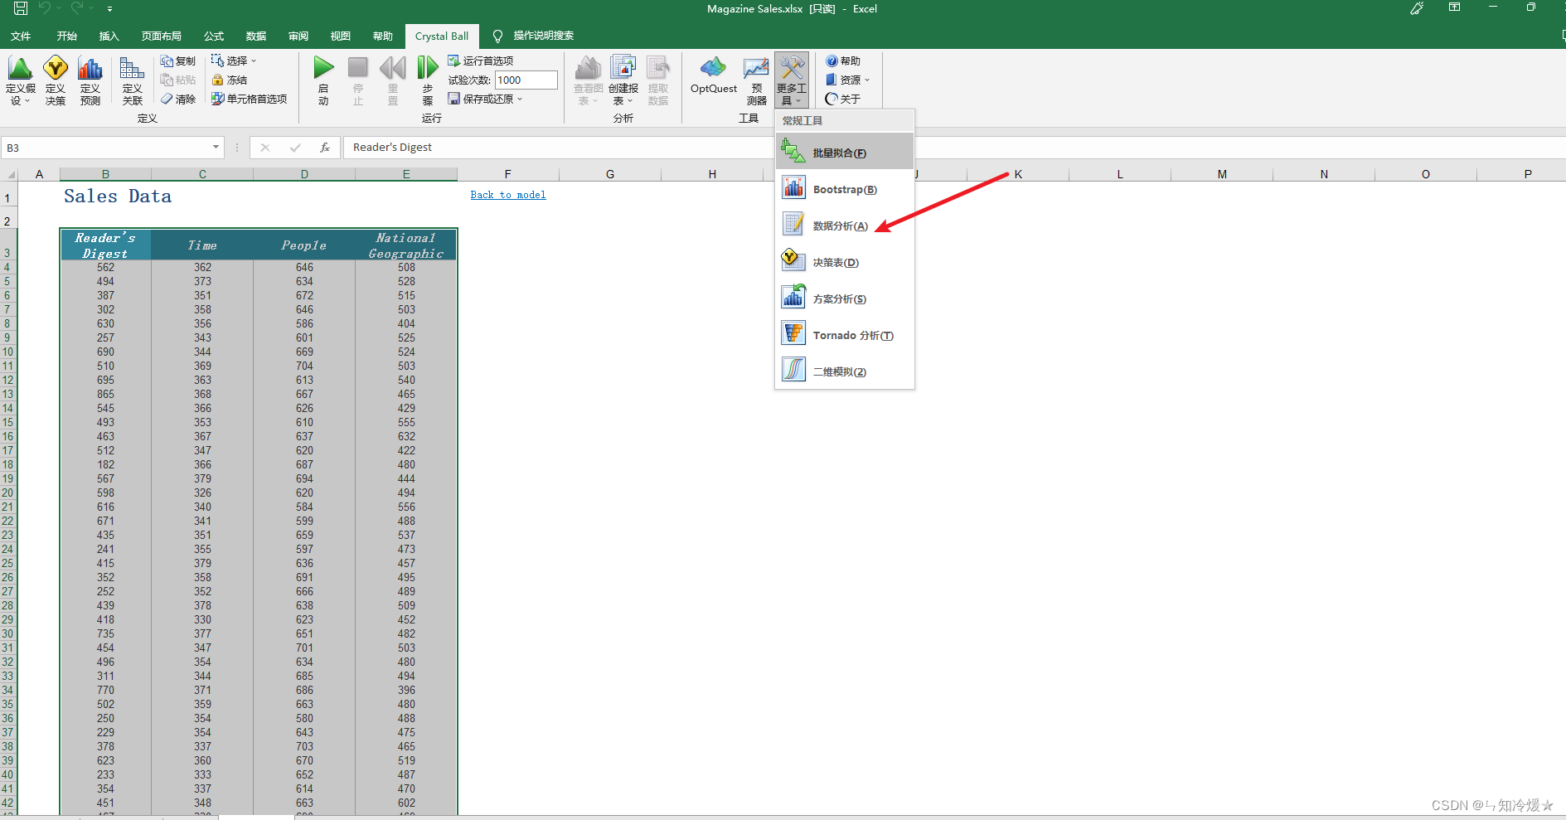
Task: Open the Predictor tool
Action: [x=756, y=80]
